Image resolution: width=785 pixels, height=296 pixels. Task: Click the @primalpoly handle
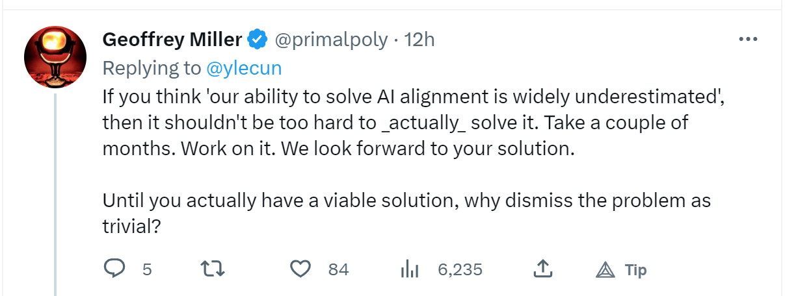coord(331,40)
